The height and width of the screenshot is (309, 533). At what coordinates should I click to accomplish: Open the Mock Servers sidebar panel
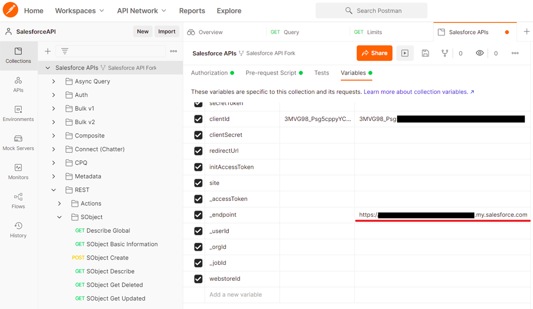(18, 143)
